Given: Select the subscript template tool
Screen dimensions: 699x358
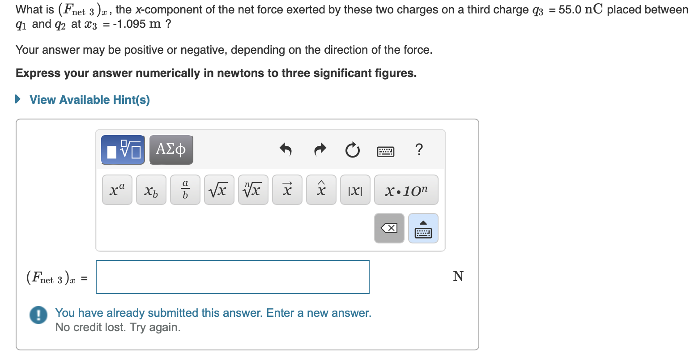Looking at the screenshot, I should point(151,189).
